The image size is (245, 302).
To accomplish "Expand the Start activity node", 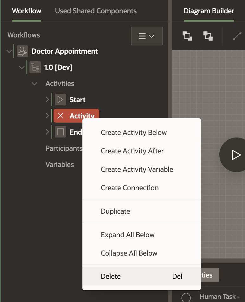I will click(47, 100).
